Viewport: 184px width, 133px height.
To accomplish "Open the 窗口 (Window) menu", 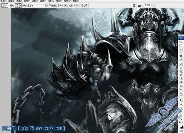I will click(67, 1).
